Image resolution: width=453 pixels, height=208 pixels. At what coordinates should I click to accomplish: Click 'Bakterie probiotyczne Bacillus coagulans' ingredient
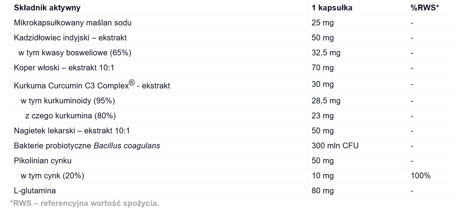pyautogui.click(x=87, y=146)
